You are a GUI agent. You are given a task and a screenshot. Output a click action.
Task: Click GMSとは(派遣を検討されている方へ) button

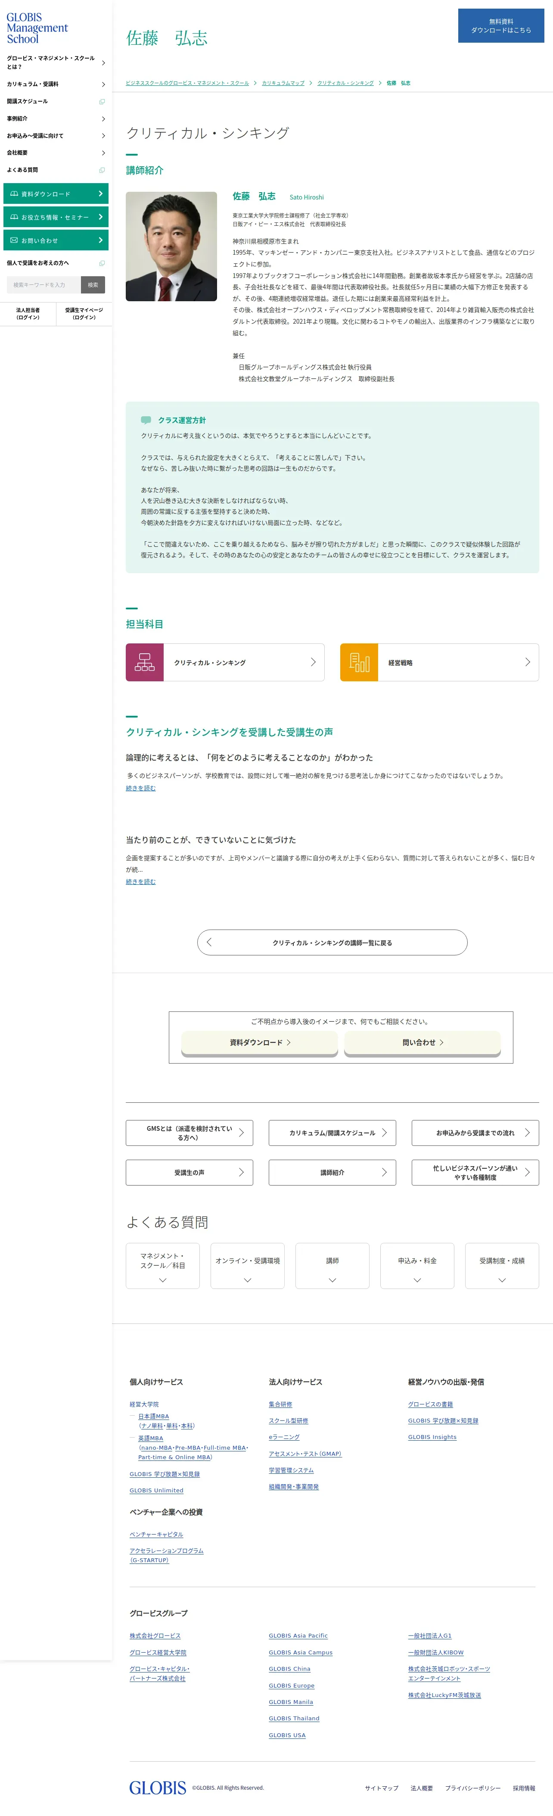tap(190, 1133)
